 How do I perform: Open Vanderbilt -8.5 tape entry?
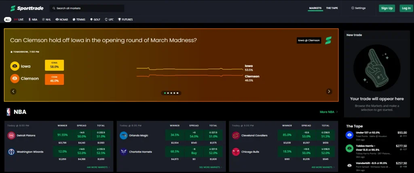tap(377, 166)
